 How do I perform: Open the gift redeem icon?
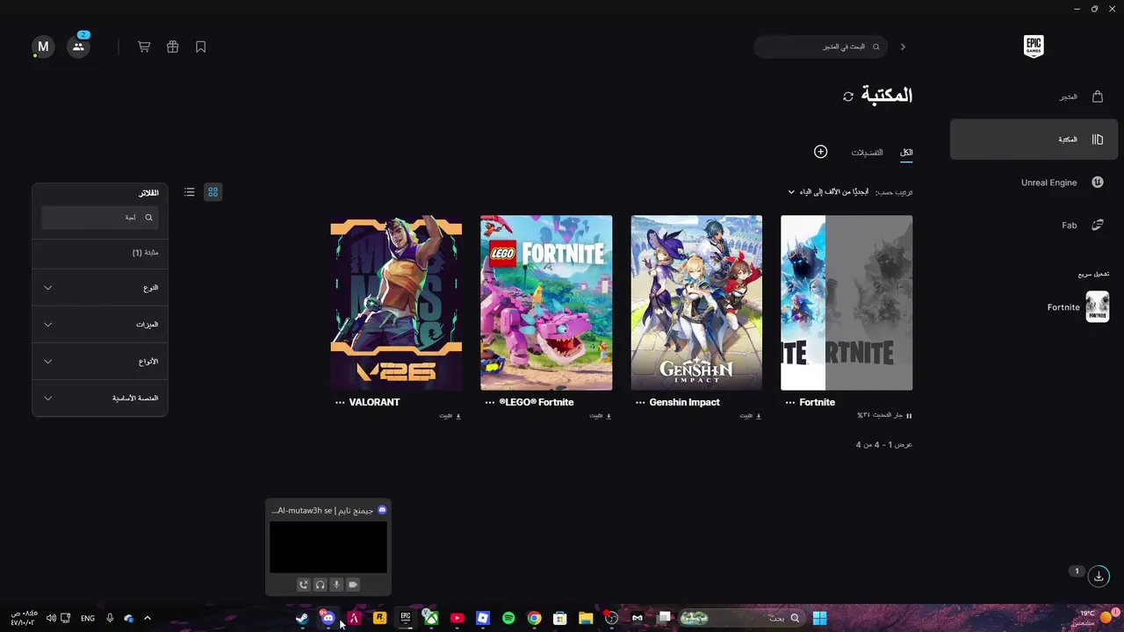(x=172, y=47)
